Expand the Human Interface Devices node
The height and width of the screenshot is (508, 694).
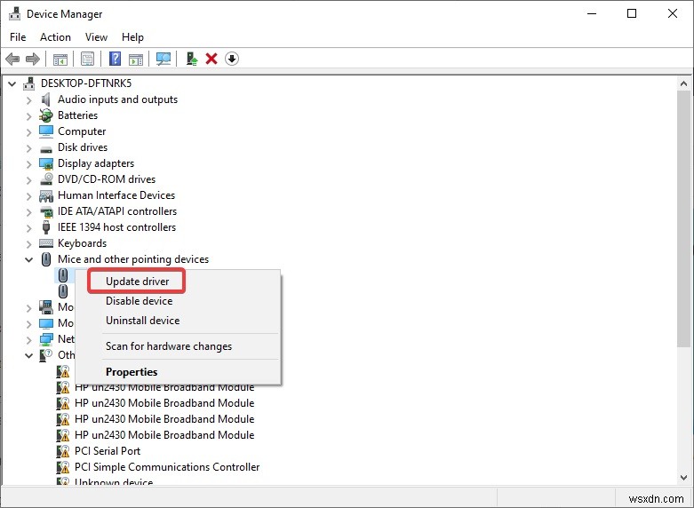point(28,195)
